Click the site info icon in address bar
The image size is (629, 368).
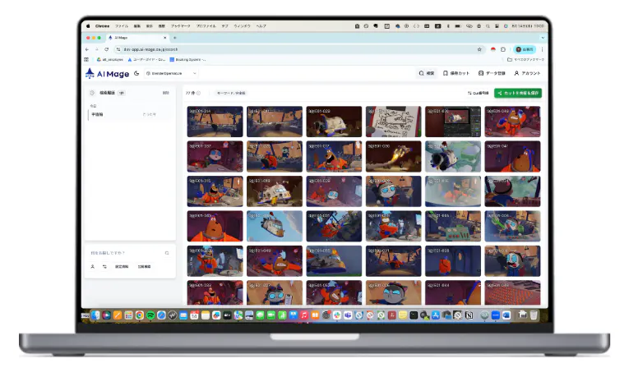(118, 49)
